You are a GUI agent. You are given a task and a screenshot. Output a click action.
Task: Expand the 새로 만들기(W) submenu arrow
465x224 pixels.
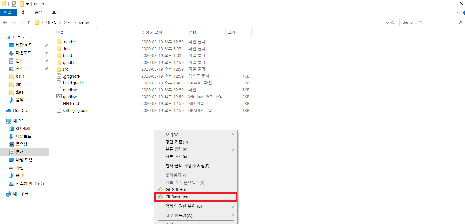(233, 216)
